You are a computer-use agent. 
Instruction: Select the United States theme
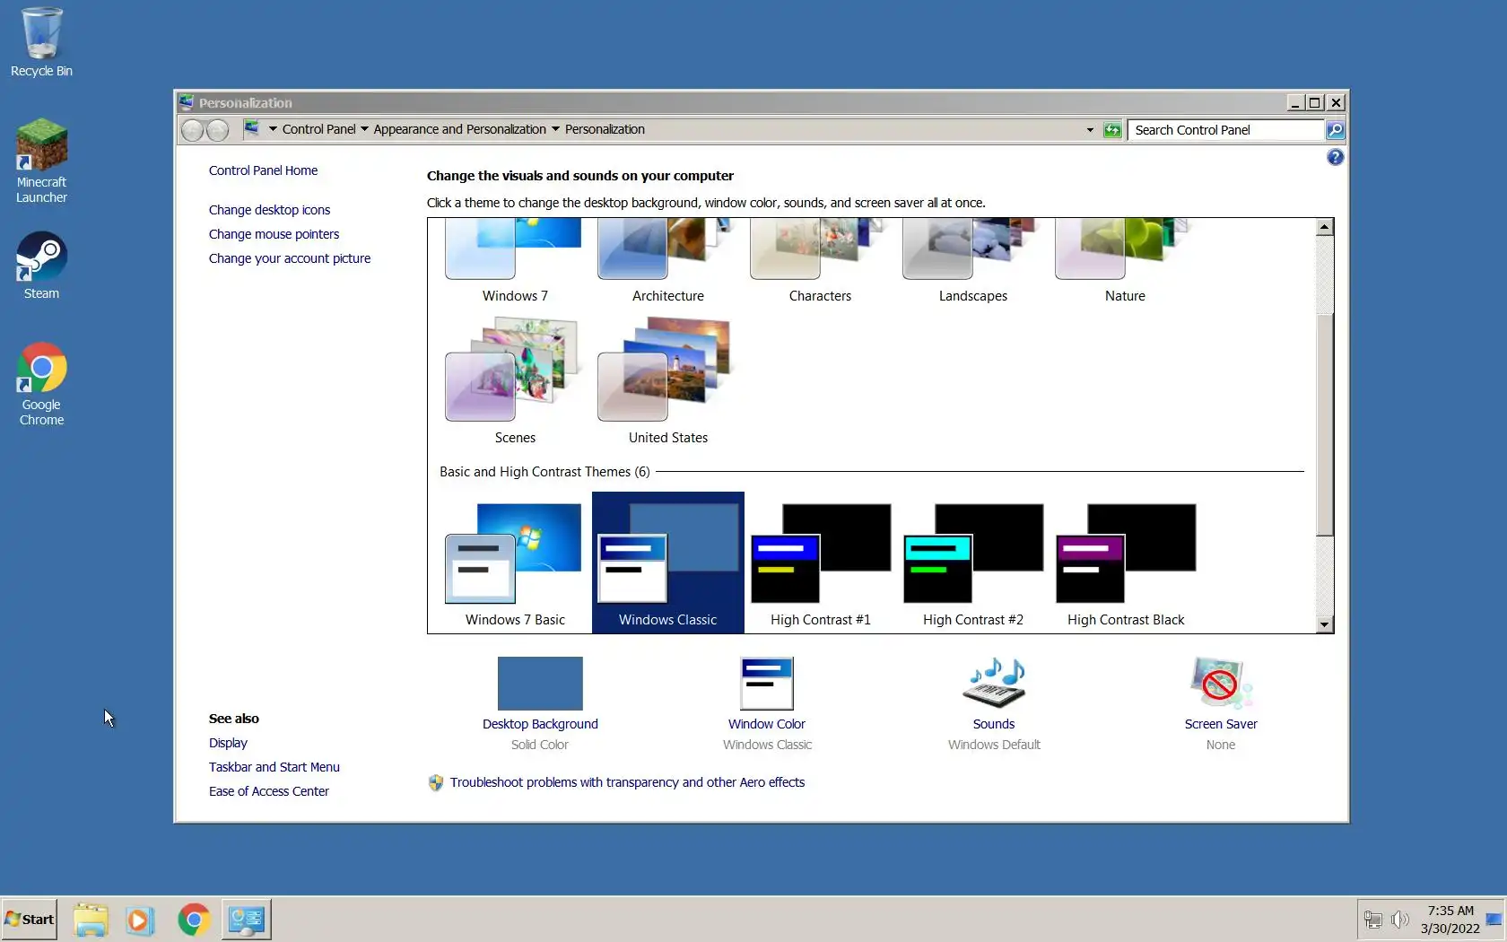pos(667,381)
